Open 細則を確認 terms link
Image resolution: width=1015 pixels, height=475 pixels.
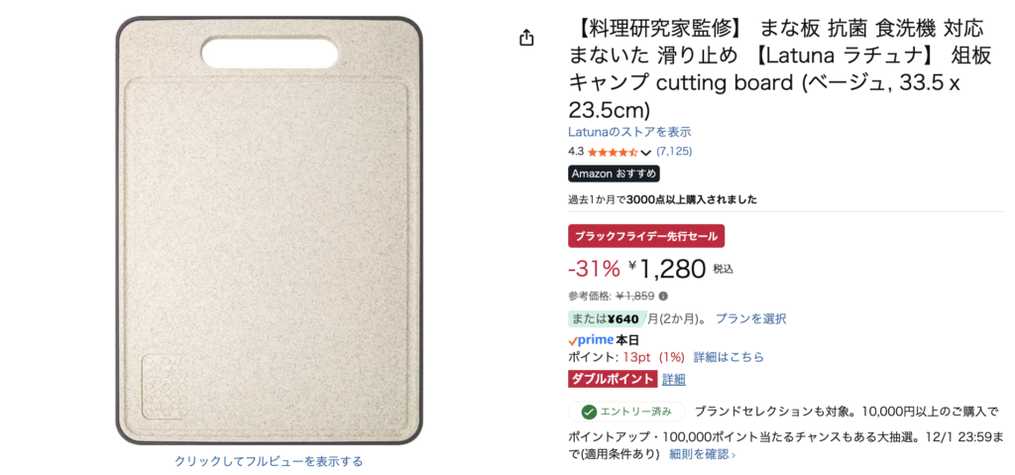tap(702, 454)
